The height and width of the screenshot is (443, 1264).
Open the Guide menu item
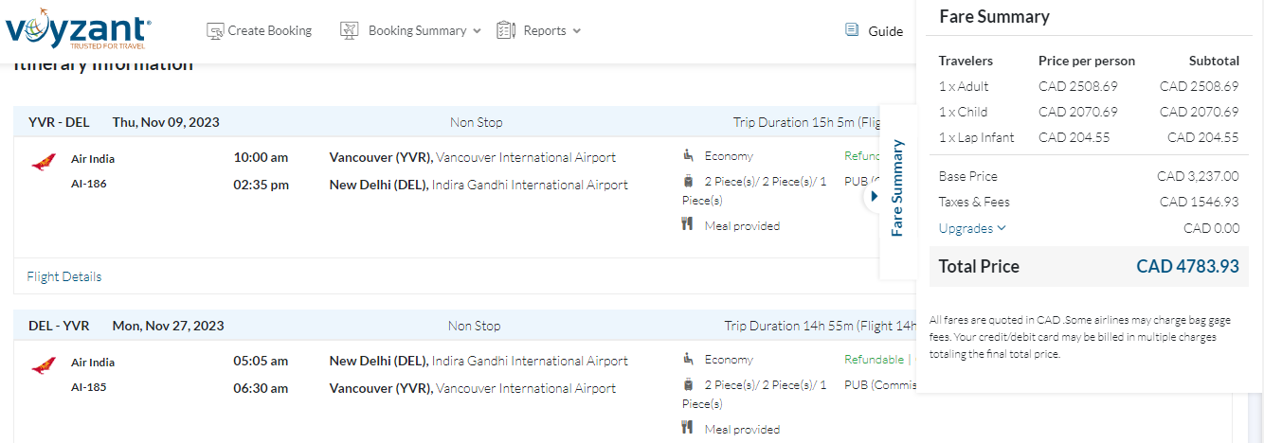point(885,31)
